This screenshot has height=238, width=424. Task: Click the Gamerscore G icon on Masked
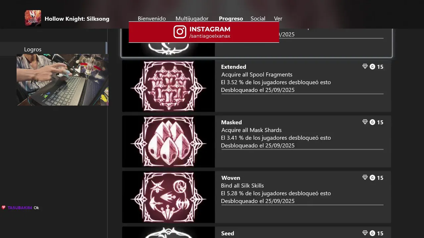click(x=372, y=122)
